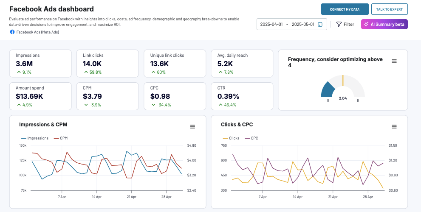
Task: Click the up arrow beside Impressions 9.1%
Action: click(x=19, y=72)
